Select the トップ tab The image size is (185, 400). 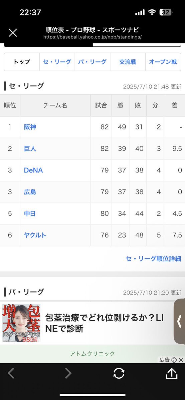22,62
